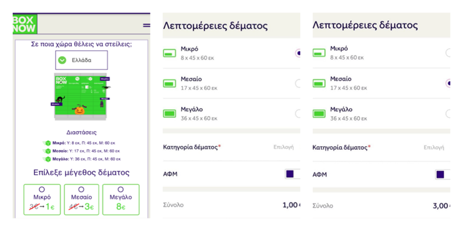Click the BOX NOW logo
463x231 pixels.
[x=24, y=24]
